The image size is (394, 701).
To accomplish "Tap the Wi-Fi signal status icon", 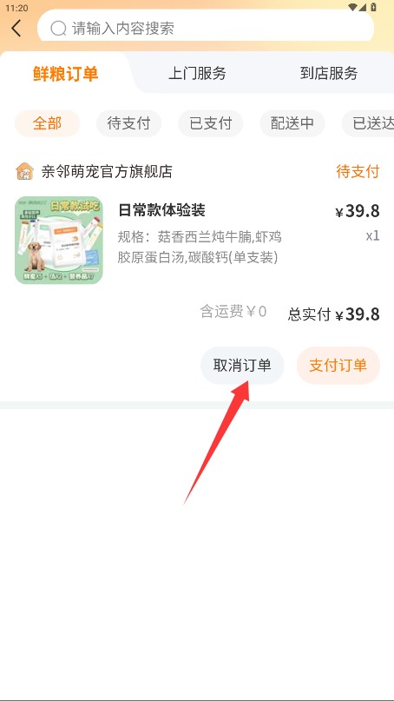I will tap(353, 8).
